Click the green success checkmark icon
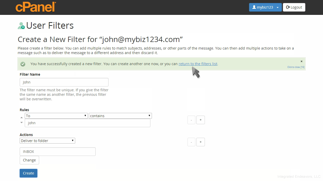The image size is (323, 181). point(23,64)
